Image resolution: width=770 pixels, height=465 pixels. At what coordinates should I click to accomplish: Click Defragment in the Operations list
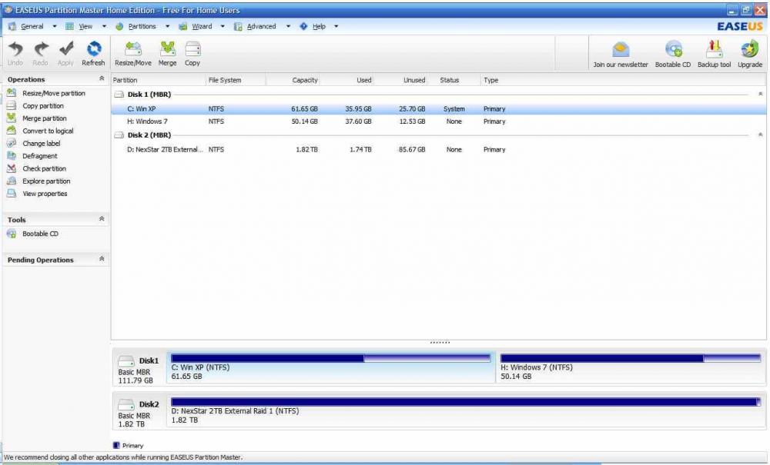pyautogui.click(x=40, y=156)
